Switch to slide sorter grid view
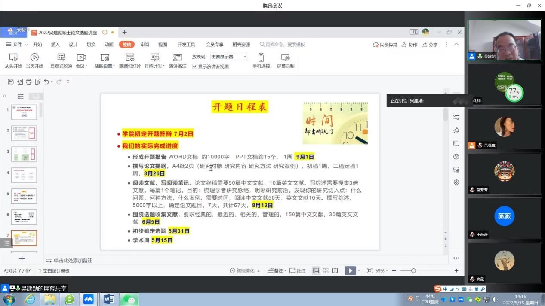The width and height of the screenshot is (545, 306). tap(326, 270)
